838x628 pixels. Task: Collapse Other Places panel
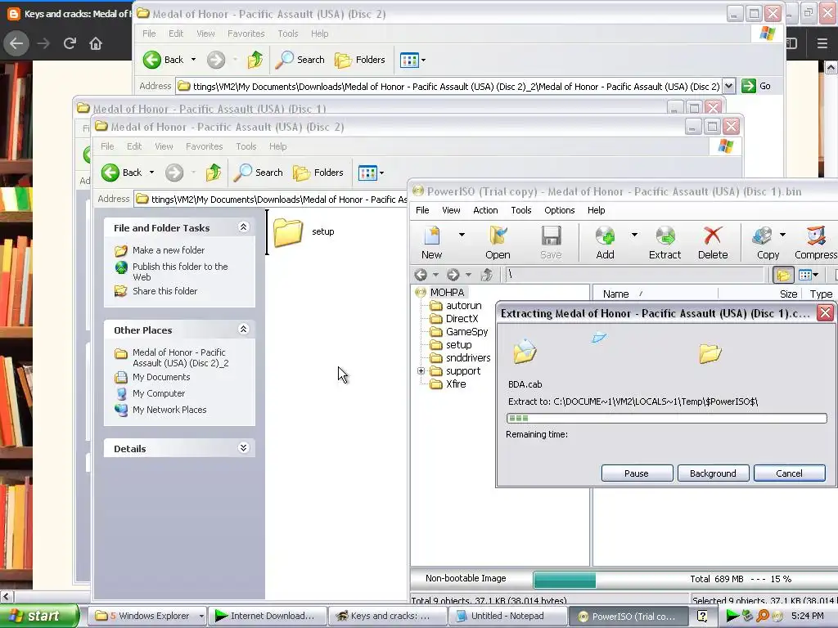tap(243, 330)
